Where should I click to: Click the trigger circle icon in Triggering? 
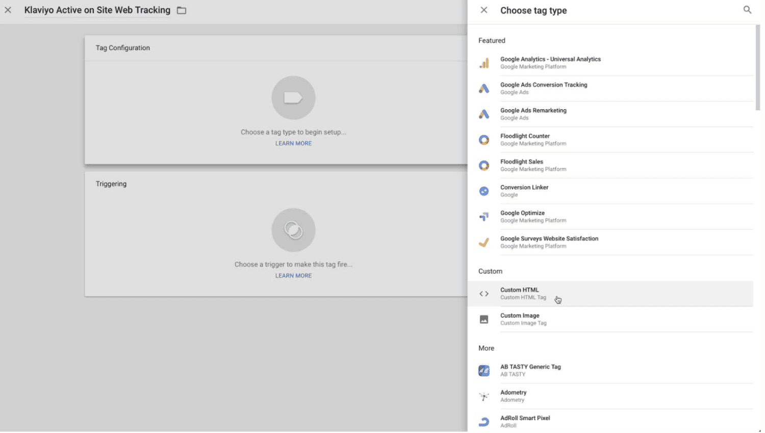(293, 230)
